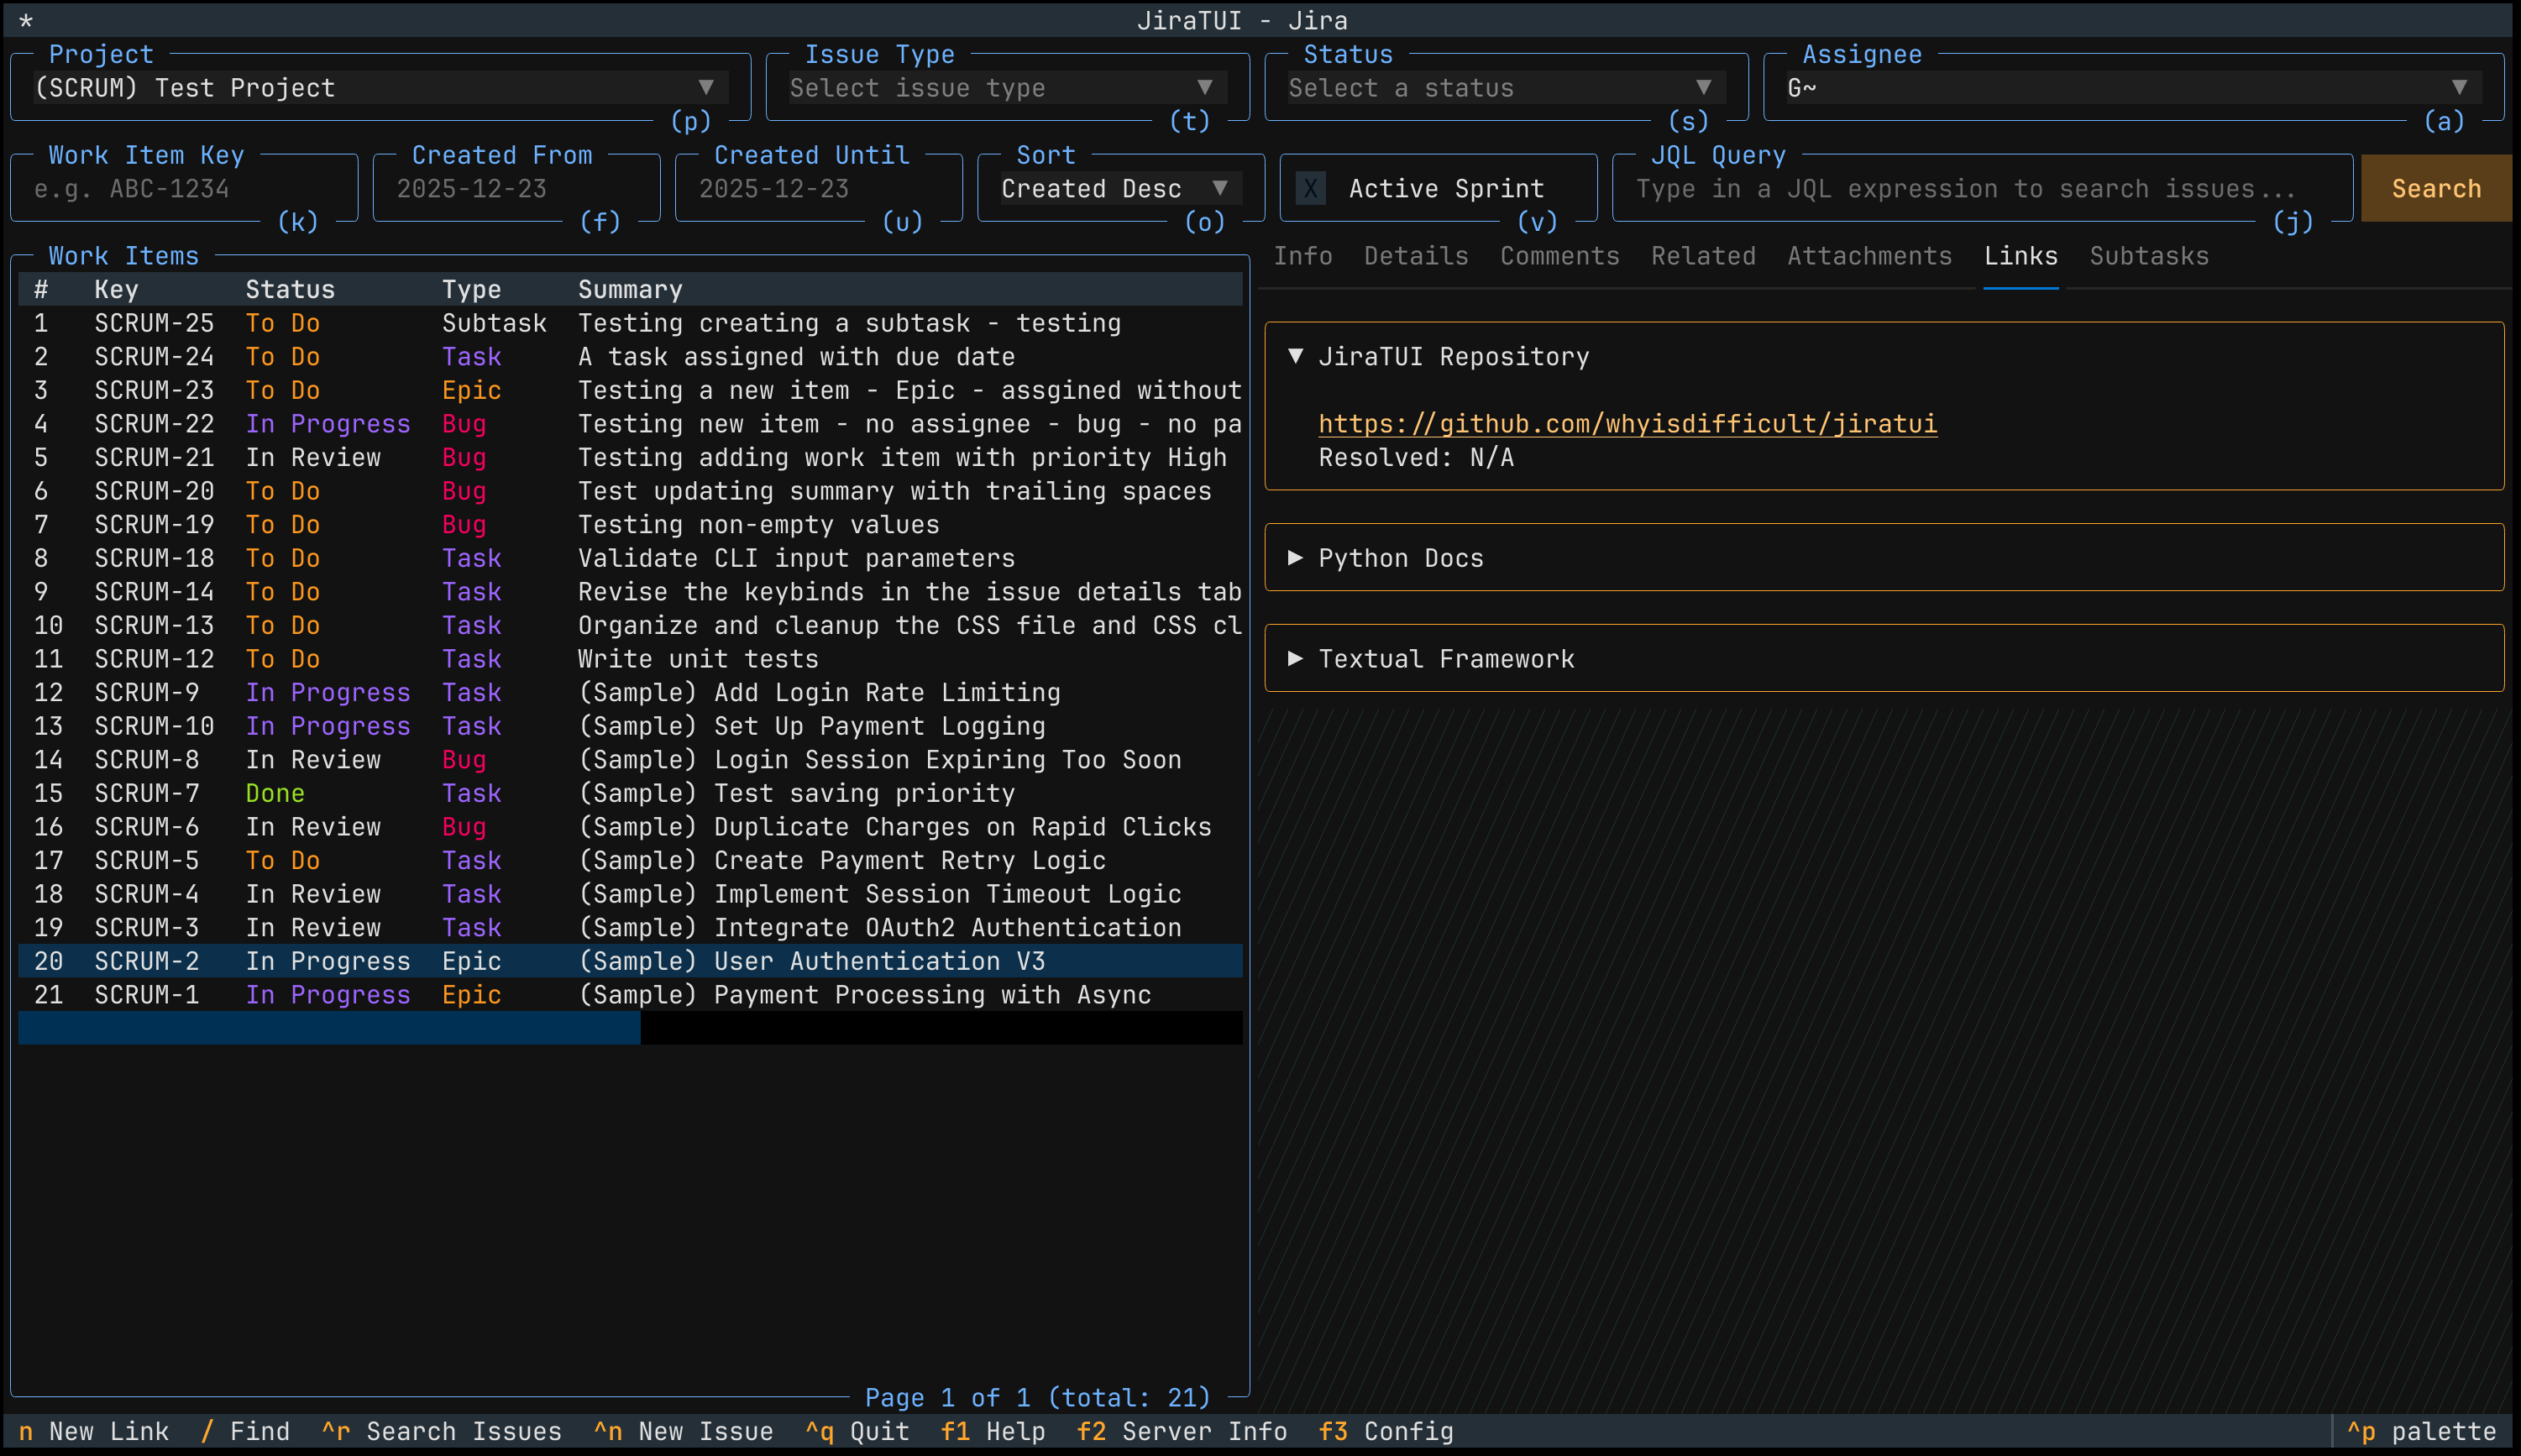
Task: Expand the Python Docs link section
Action: tap(1385, 558)
